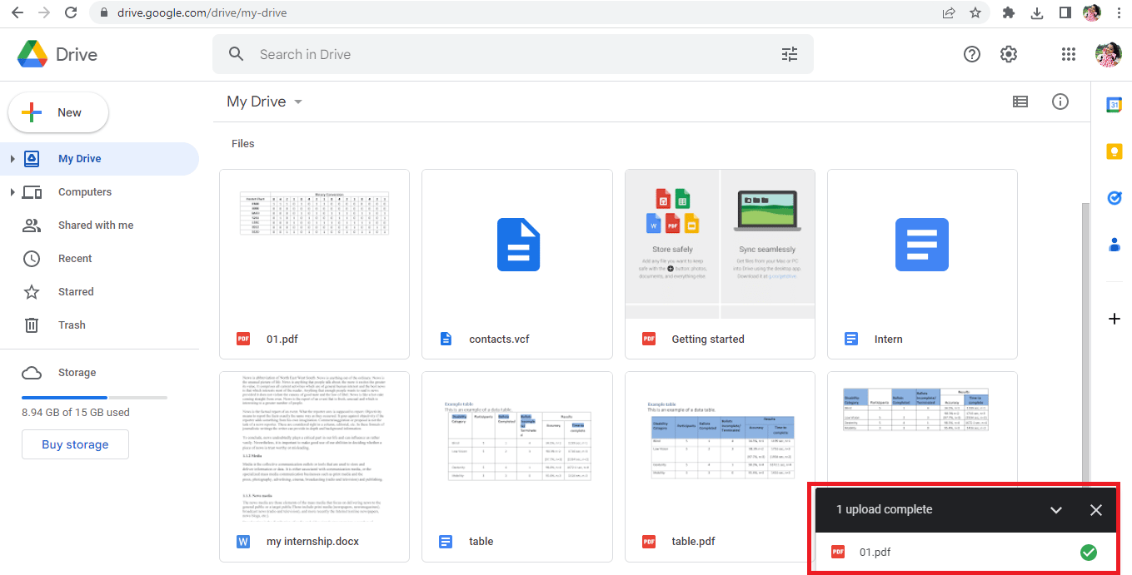
Task: Open browser extensions puzzle icon
Action: point(1009,12)
